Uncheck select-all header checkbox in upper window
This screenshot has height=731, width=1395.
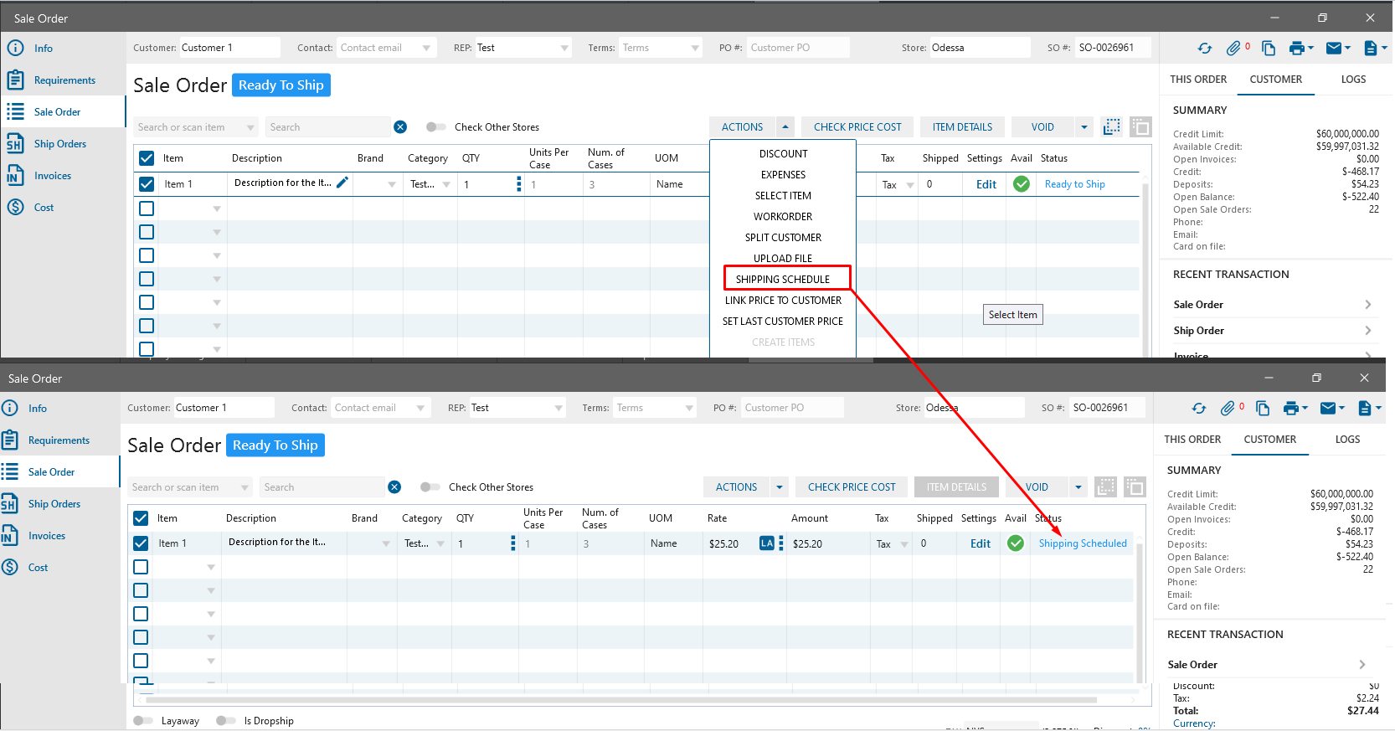[147, 158]
